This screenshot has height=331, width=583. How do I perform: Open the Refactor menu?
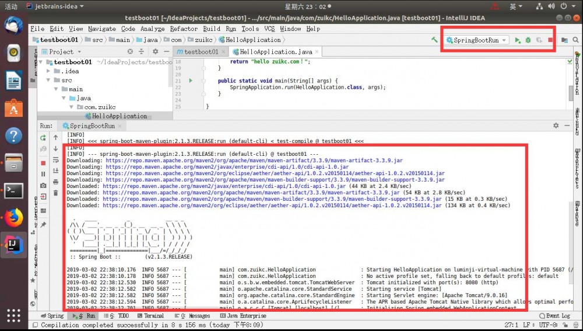click(184, 29)
